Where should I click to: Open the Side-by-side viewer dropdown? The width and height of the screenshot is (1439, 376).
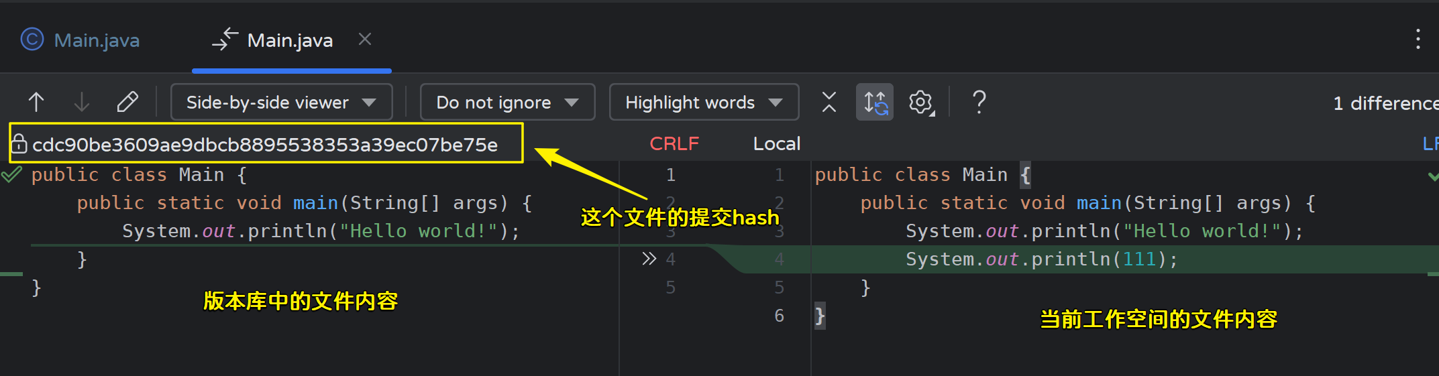pos(282,102)
